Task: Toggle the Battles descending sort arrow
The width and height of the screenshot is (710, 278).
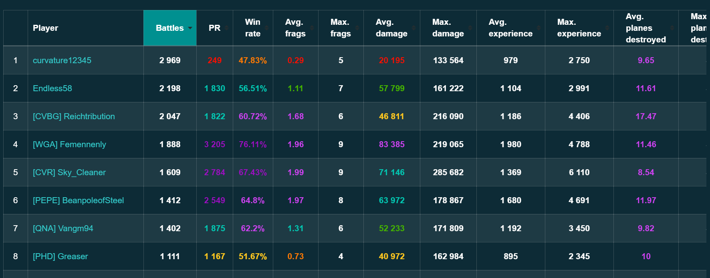Action: pyautogui.click(x=190, y=28)
